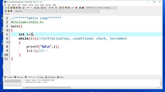
Task: Click the New file toolbar icon
Action: (6, 8)
